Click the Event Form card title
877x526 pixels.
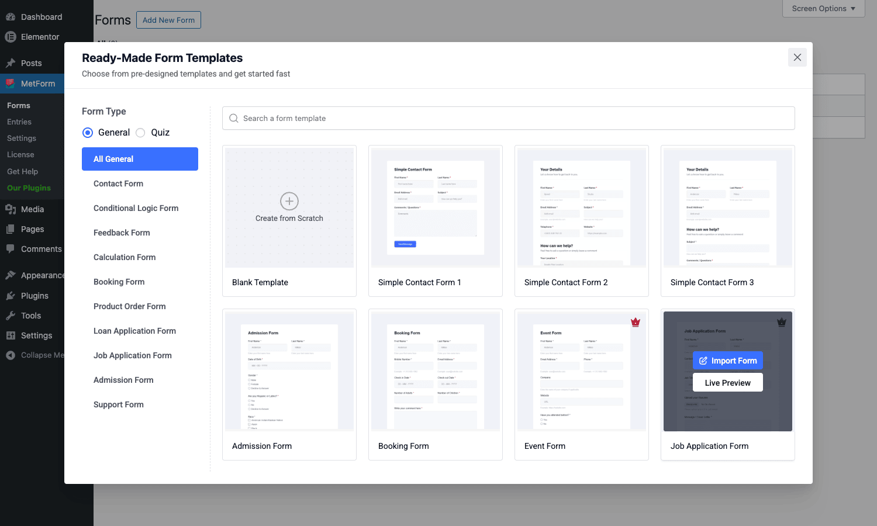tap(545, 446)
